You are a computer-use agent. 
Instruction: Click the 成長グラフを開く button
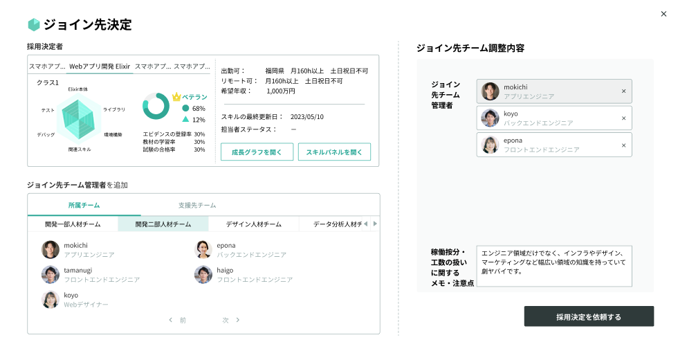257,152
